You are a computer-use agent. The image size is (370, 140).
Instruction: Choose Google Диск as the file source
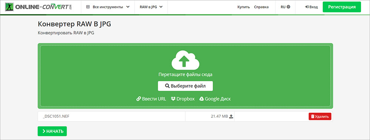tap(215, 99)
